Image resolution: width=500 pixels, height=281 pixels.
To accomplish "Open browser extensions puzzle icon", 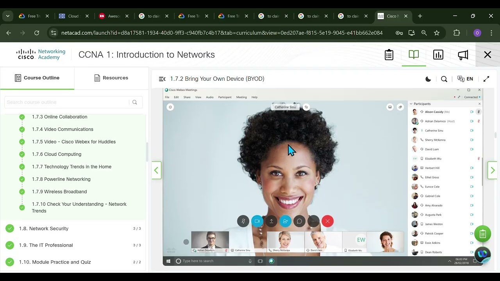I will pyautogui.click(x=457, y=33).
